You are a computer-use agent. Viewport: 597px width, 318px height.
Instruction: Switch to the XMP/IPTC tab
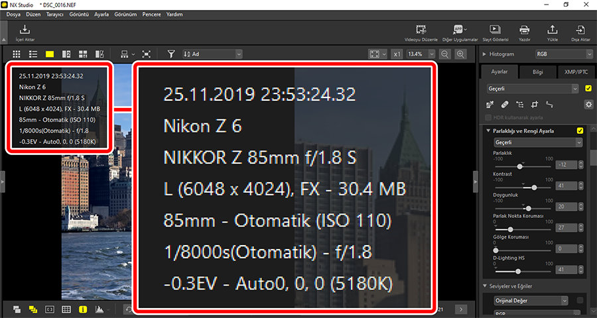pos(577,72)
